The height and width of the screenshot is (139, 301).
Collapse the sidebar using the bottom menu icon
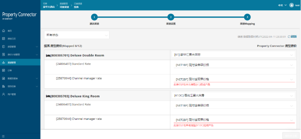3,136
